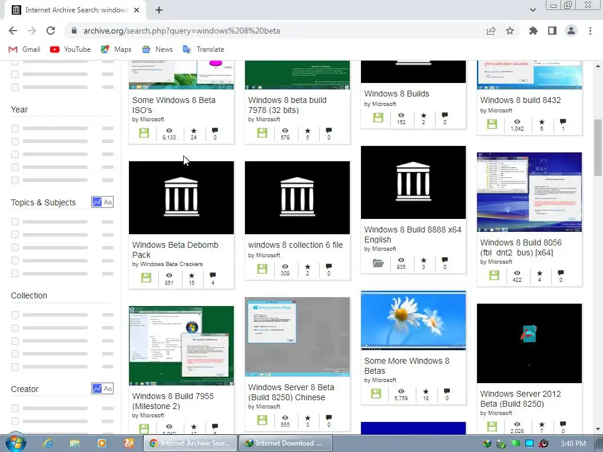The height and width of the screenshot is (452, 603).
Task: Open Windows Beta Debomb Pack thumbnail
Action: (181, 198)
